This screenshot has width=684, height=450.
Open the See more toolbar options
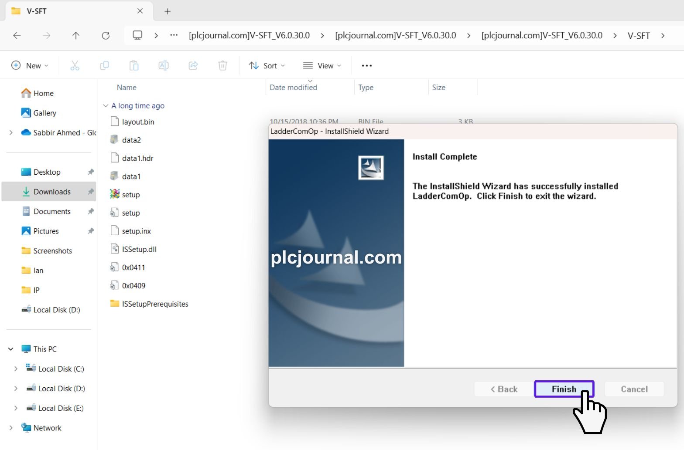(x=367, y=65)
